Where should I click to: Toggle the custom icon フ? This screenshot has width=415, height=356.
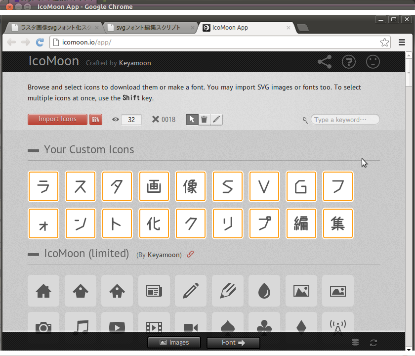click(x=338, y=186)
